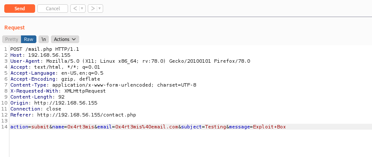Click the User-Agent header line
The image size is (372, 157).
coord(130,61)
